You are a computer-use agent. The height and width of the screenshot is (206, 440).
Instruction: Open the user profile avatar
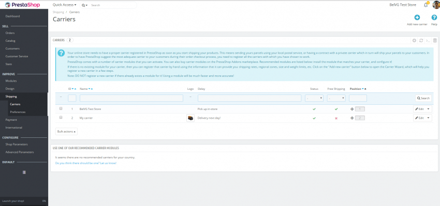[436, 5]
